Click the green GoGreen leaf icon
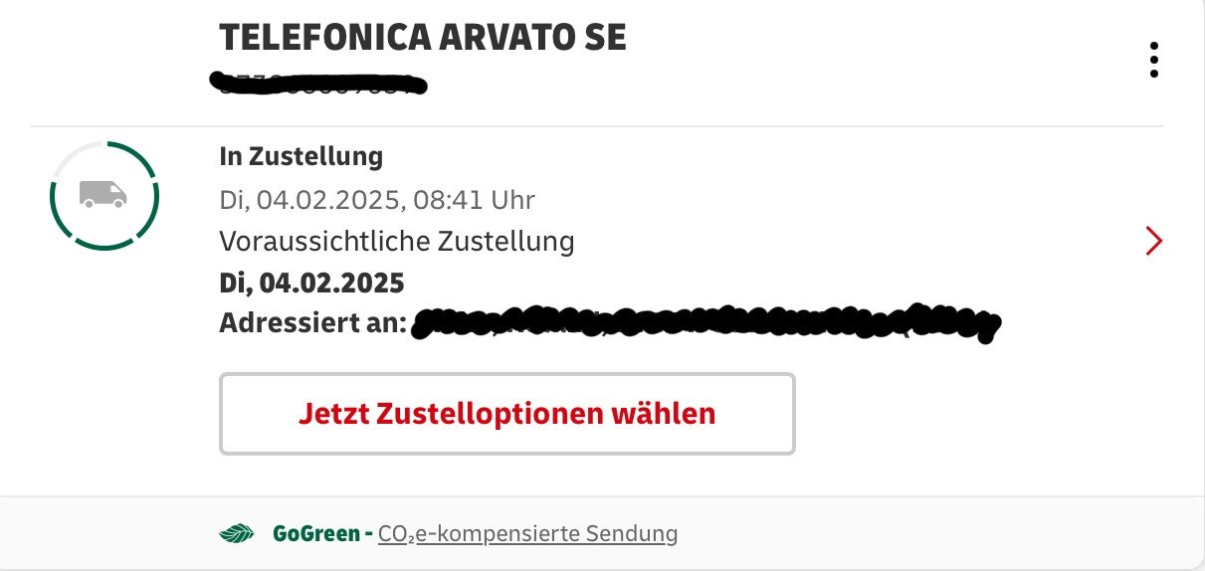 click(236, 534)
